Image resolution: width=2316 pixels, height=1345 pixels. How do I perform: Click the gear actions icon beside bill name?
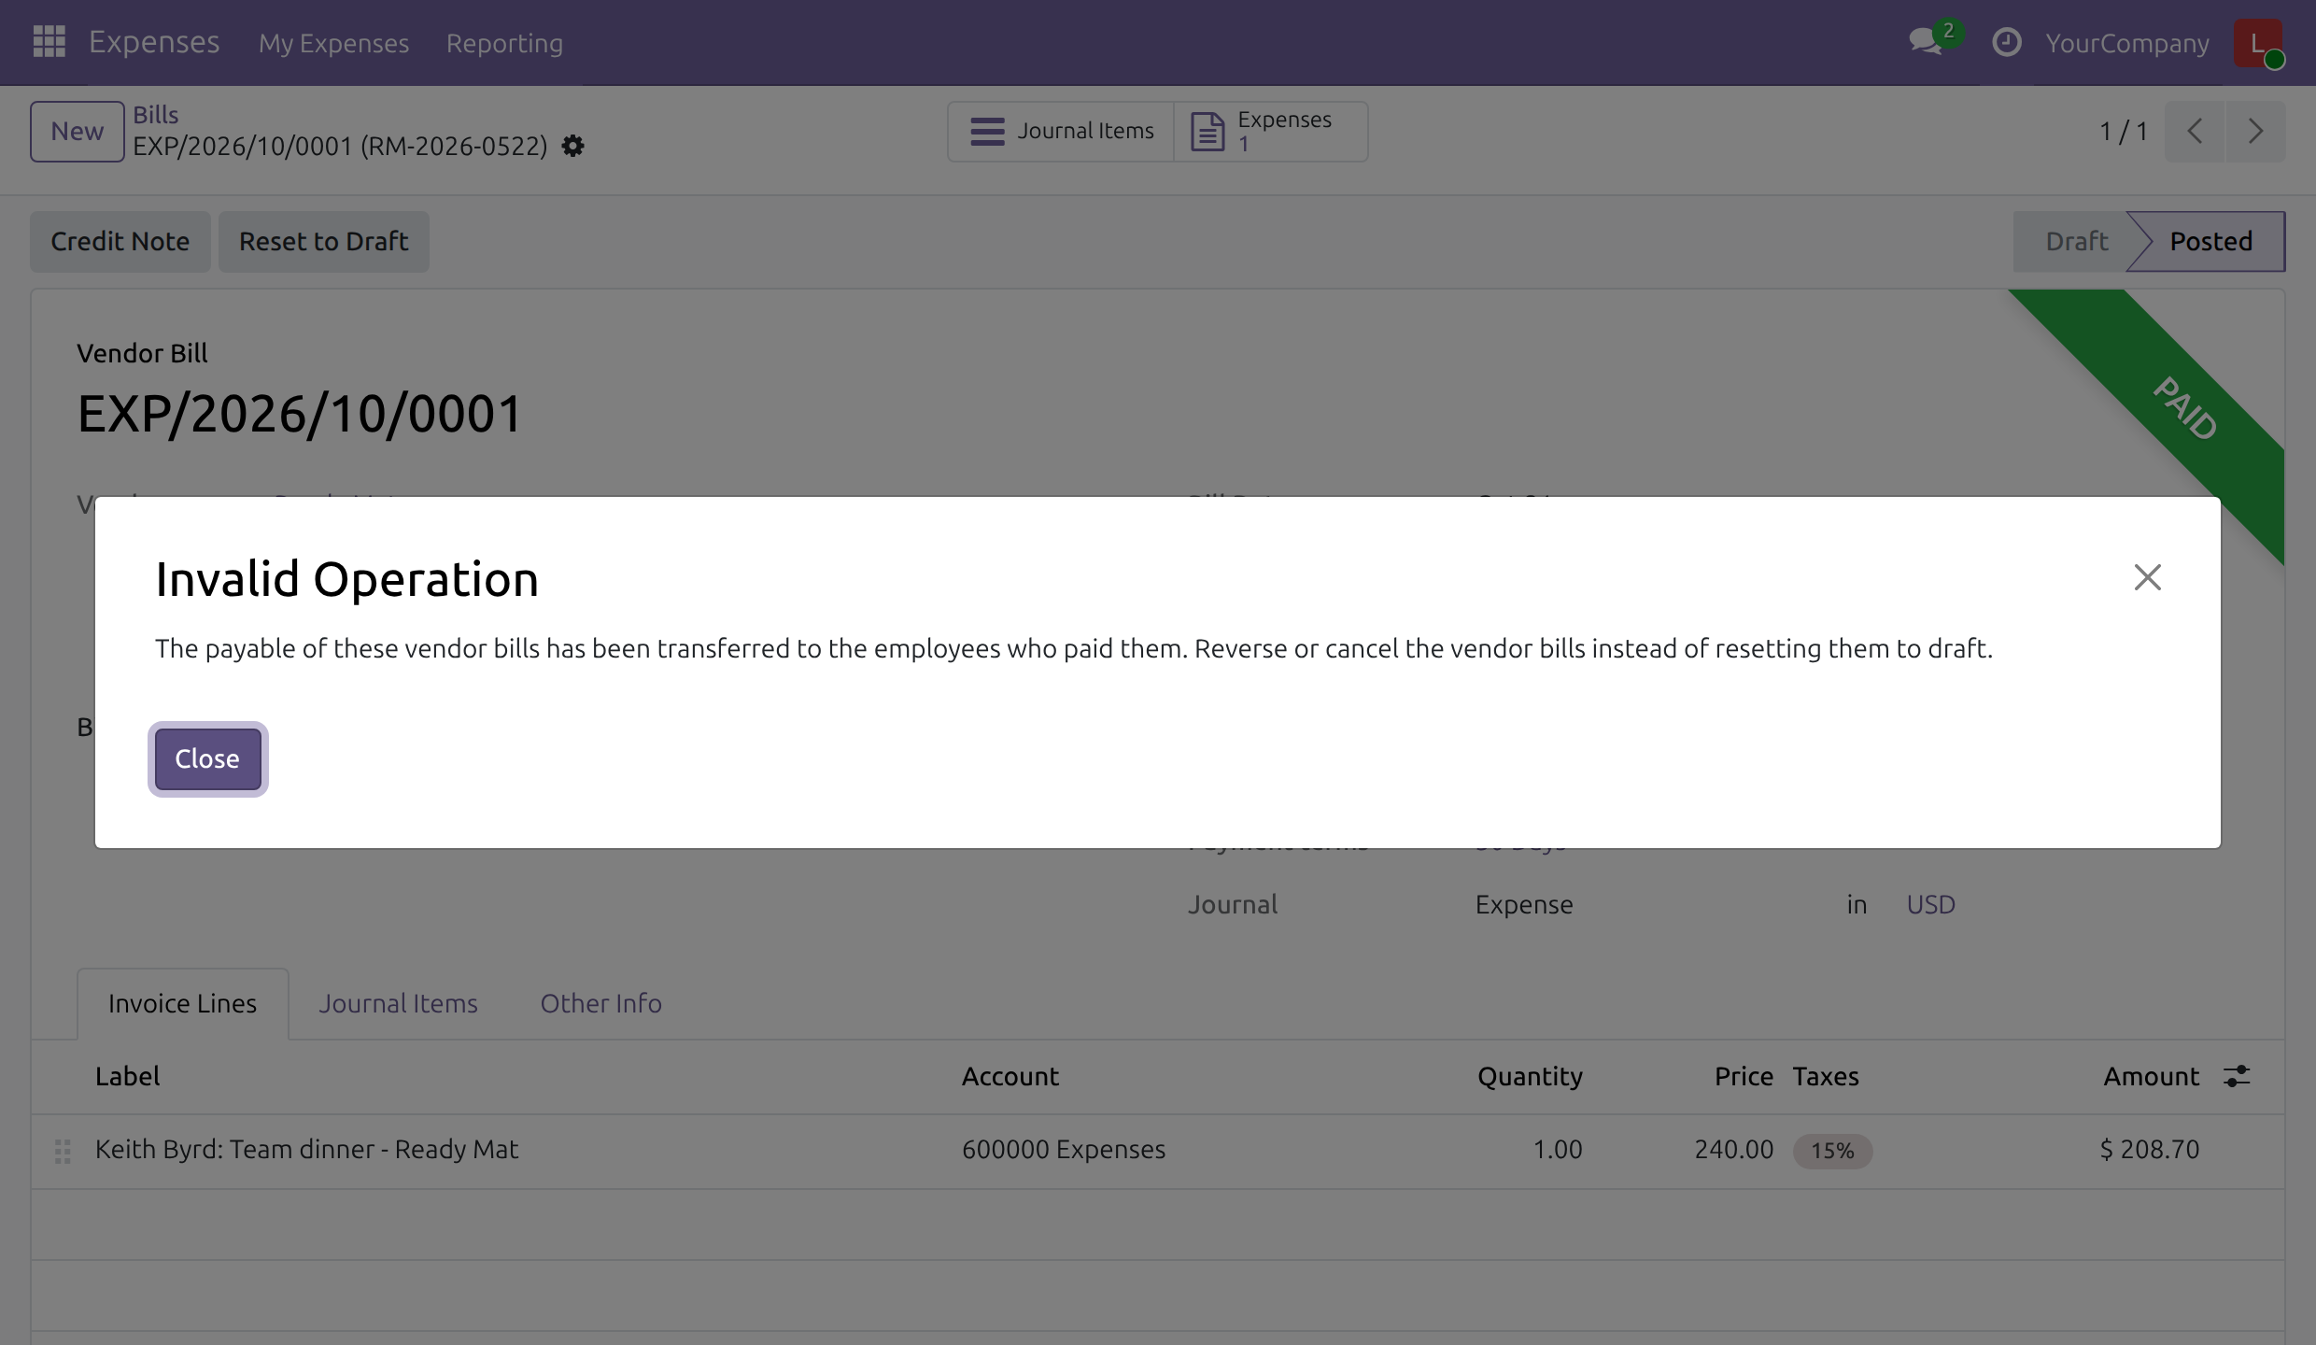[x=572, y=147]
